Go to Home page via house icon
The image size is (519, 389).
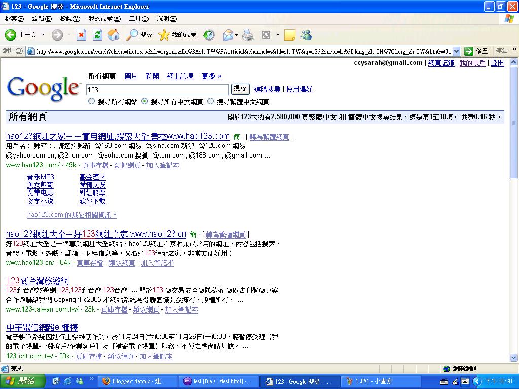click(114, 35)
